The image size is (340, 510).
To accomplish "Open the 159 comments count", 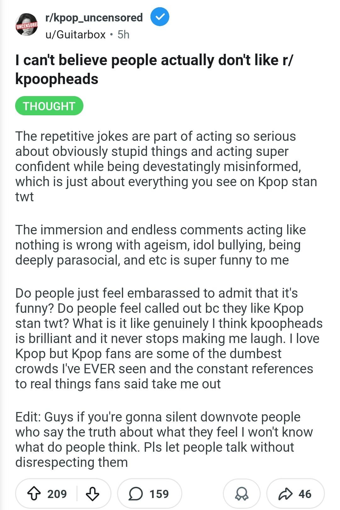I will tap(159, 494).
